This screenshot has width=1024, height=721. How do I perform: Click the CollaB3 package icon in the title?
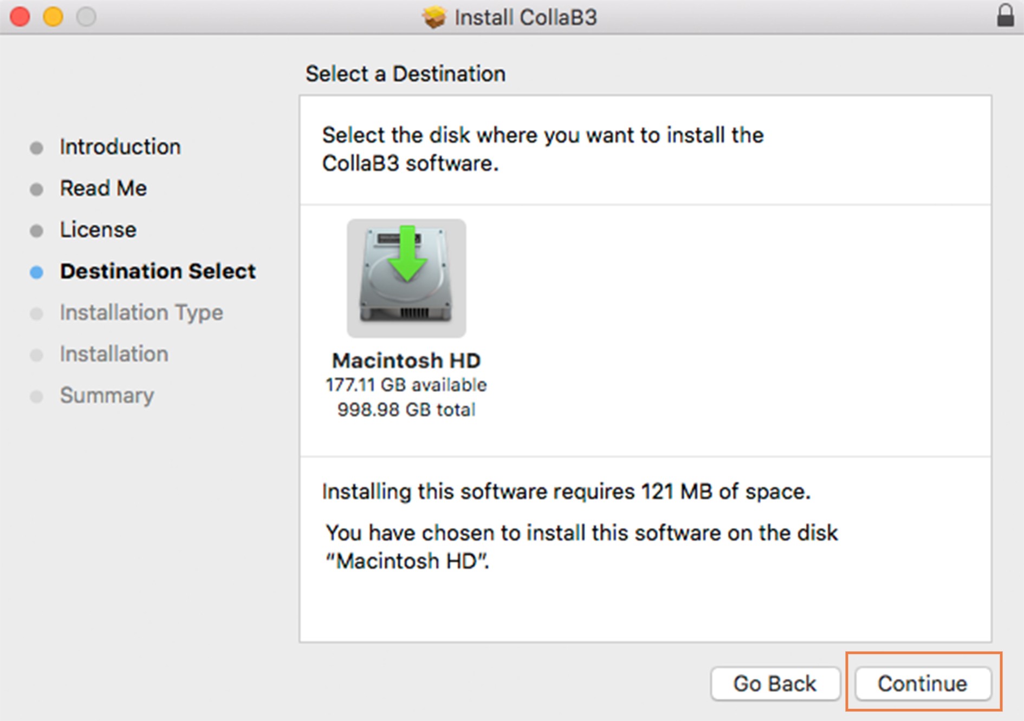(434, 17)
